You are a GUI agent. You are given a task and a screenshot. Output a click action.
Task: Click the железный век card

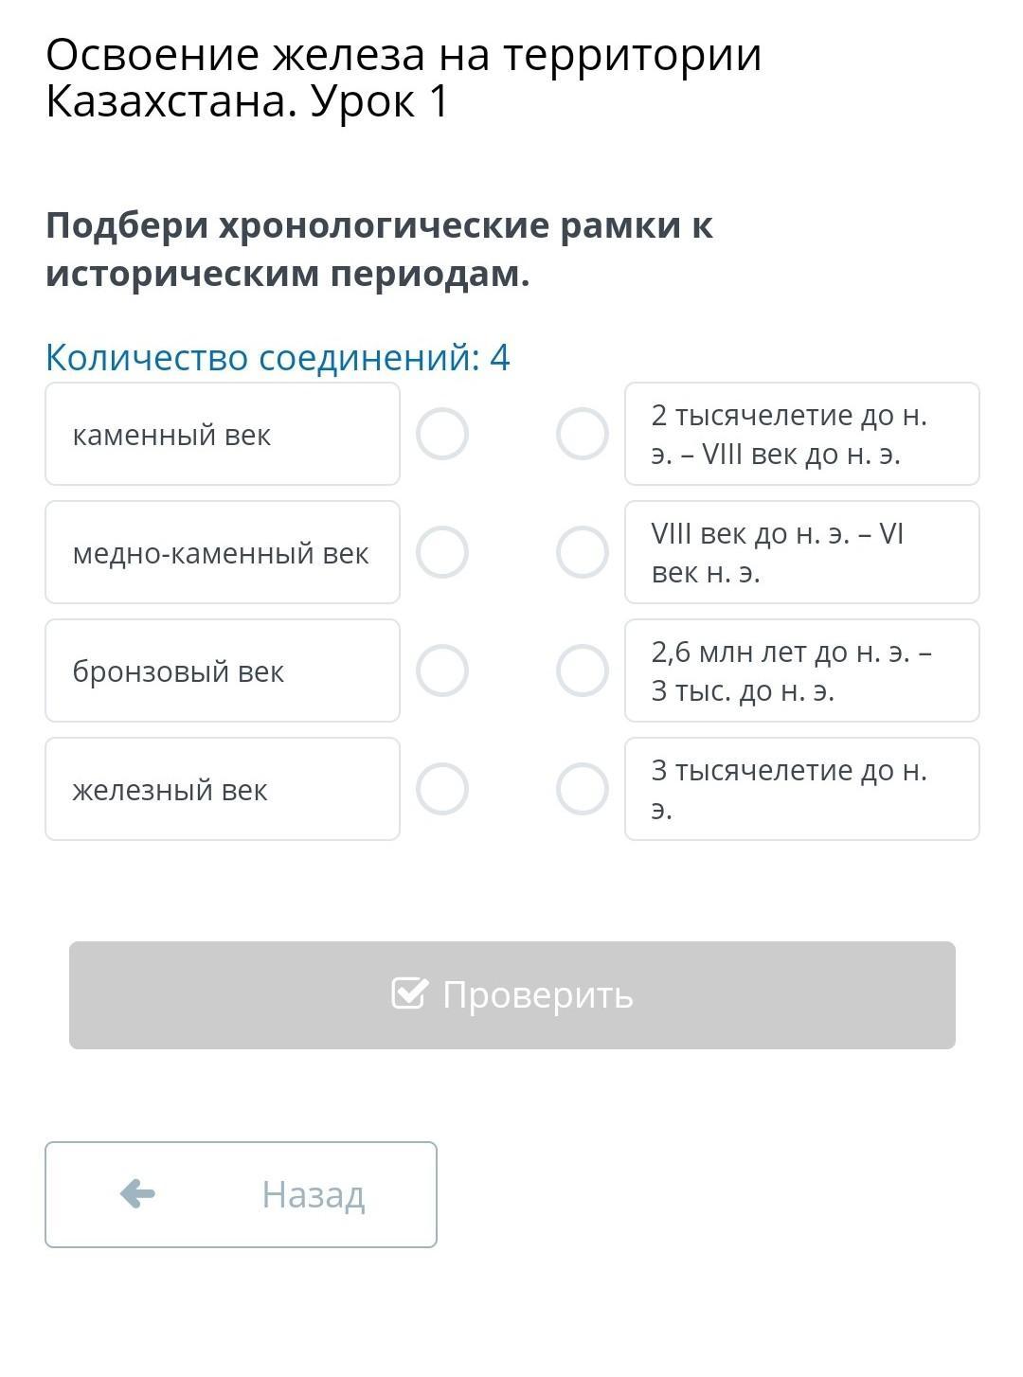(x=223, y=790)
